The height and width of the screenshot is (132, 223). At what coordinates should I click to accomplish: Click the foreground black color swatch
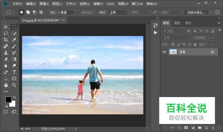(x=8, y=100)
